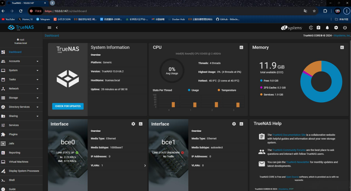Click the TrueNAS logo in header
Screen dimensions: 351x191
click(x=21, y=28)
